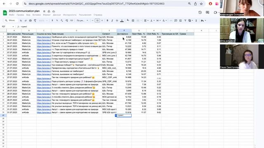Open version history clock icon
264x148 pixels.
pos(200,12)
